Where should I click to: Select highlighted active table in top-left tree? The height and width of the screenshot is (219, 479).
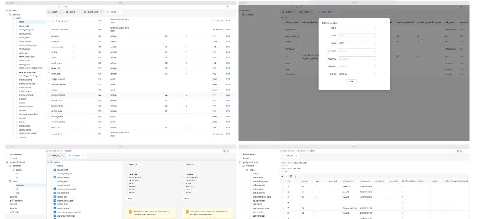point(32,22)
